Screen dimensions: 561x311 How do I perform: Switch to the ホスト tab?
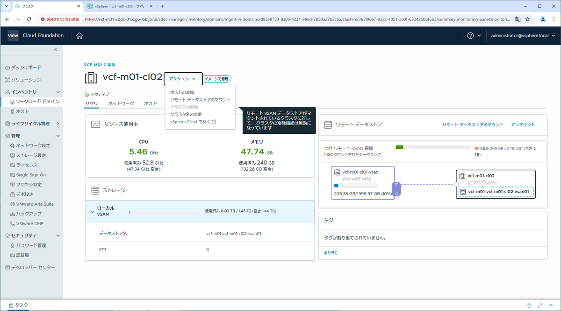pyautogui.click(x=151, y=103)
